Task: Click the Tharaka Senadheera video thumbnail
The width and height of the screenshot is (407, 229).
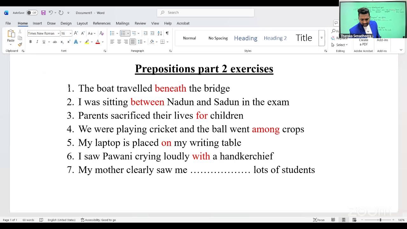Action: 373,20
